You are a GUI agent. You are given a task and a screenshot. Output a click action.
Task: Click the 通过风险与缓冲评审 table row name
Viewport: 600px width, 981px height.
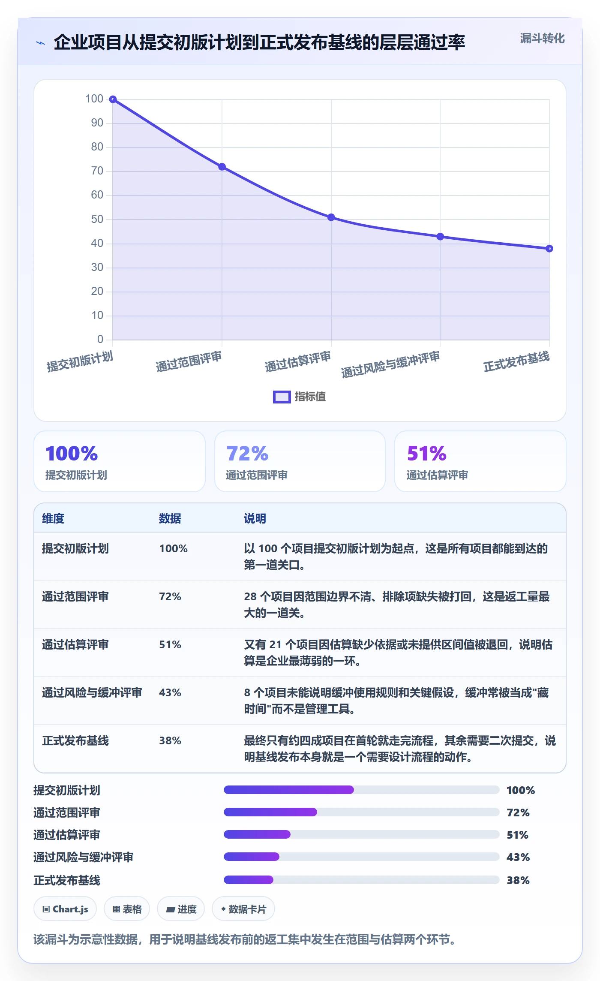pyautogui.click(x=92, y=692)
